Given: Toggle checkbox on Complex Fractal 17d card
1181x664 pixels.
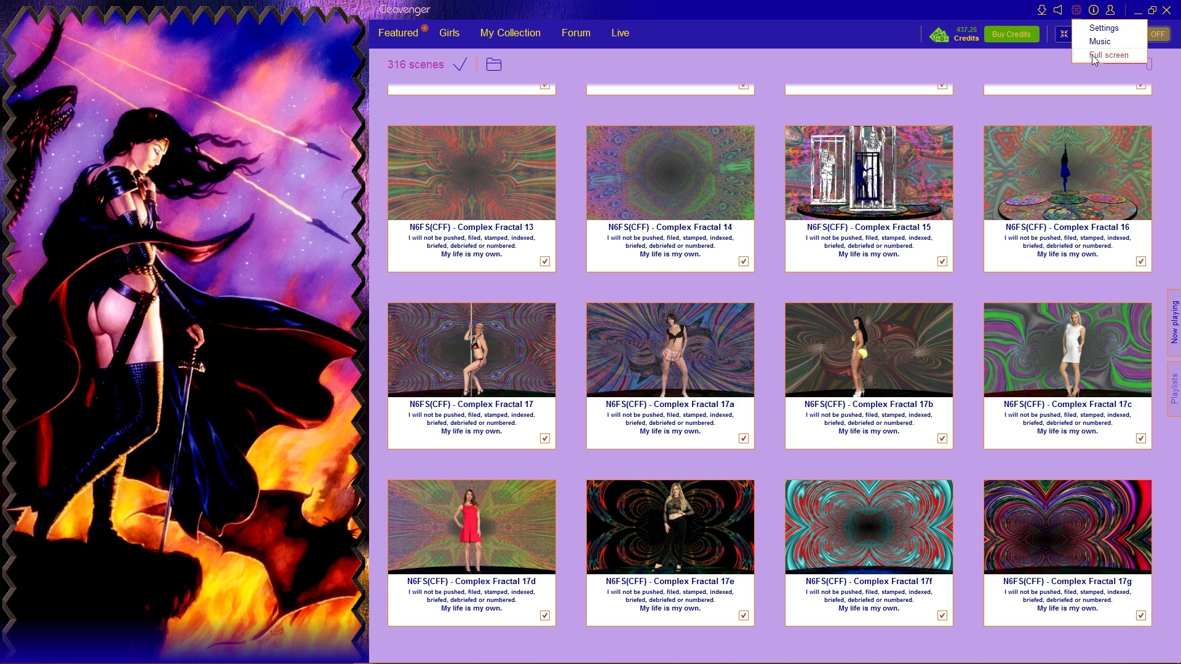Looking at the screenshot, I should (x=545, y=615).
